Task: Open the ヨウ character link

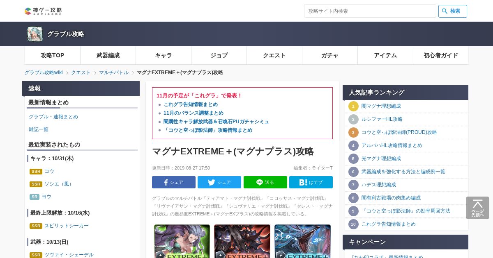Action: [46, 197]
